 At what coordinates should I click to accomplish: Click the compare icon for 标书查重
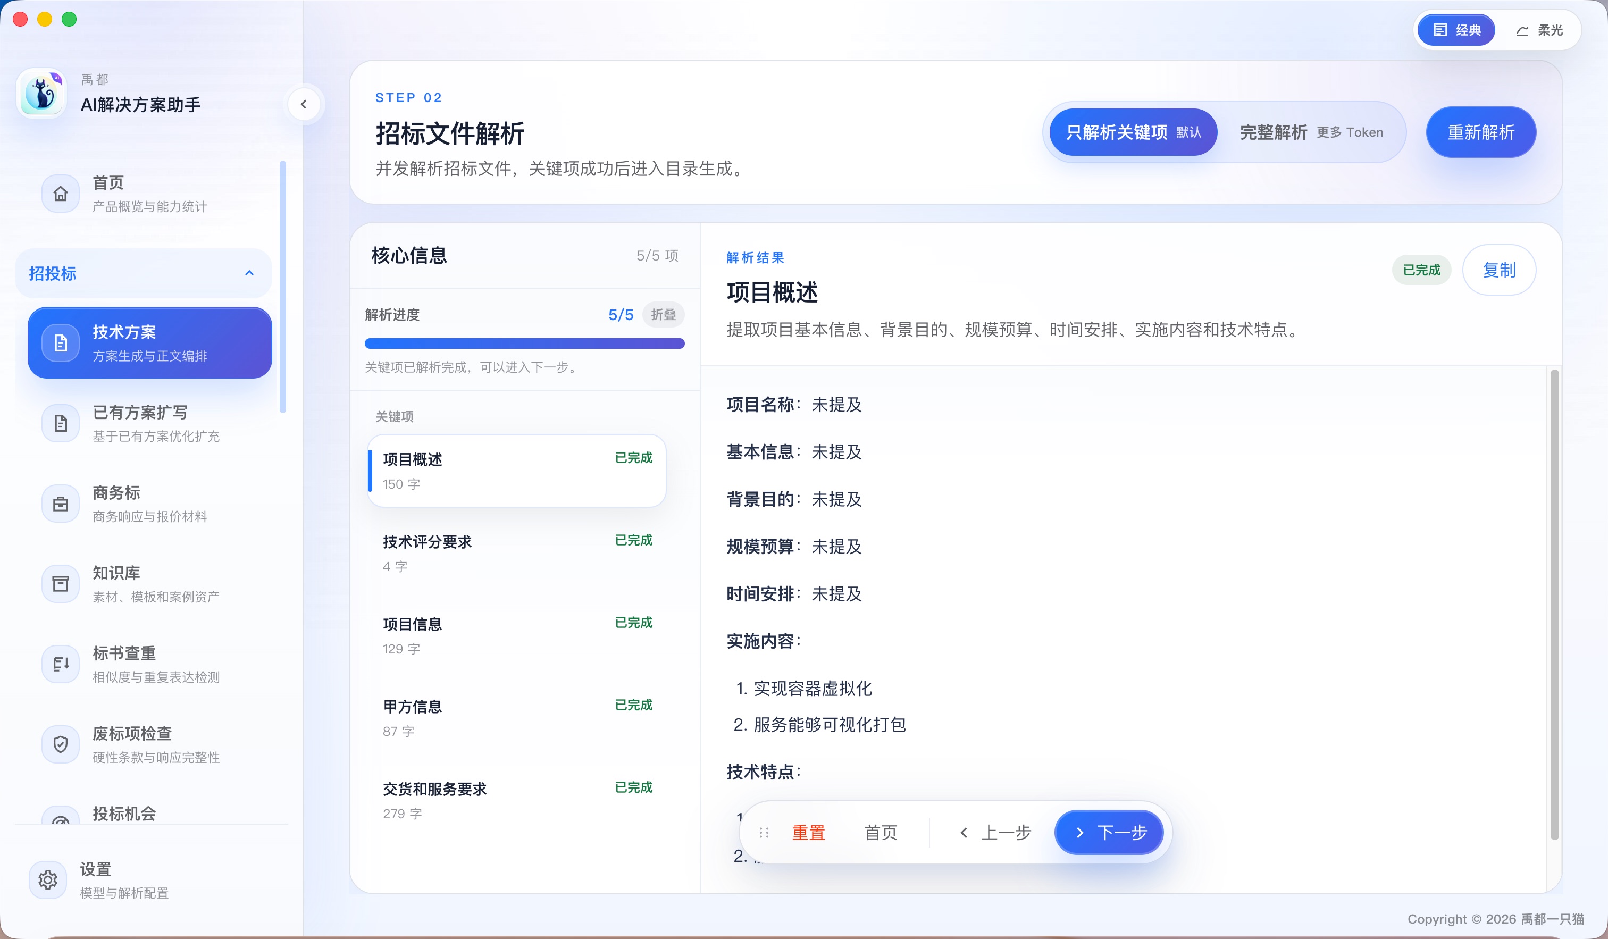[x=61, y=664]
